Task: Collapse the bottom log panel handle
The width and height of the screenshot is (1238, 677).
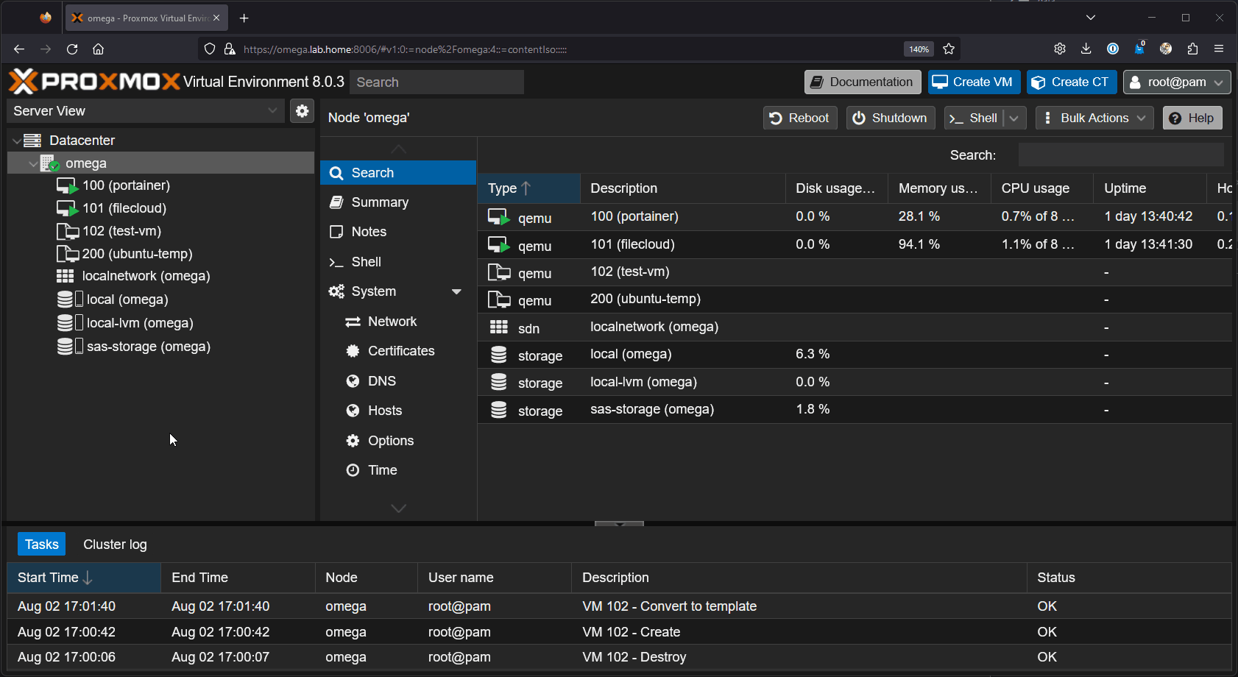Action: (619, 524)
